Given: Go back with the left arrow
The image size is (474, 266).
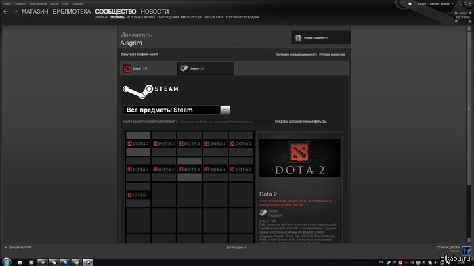Looking at the screenshot, I should click(5, 12).
